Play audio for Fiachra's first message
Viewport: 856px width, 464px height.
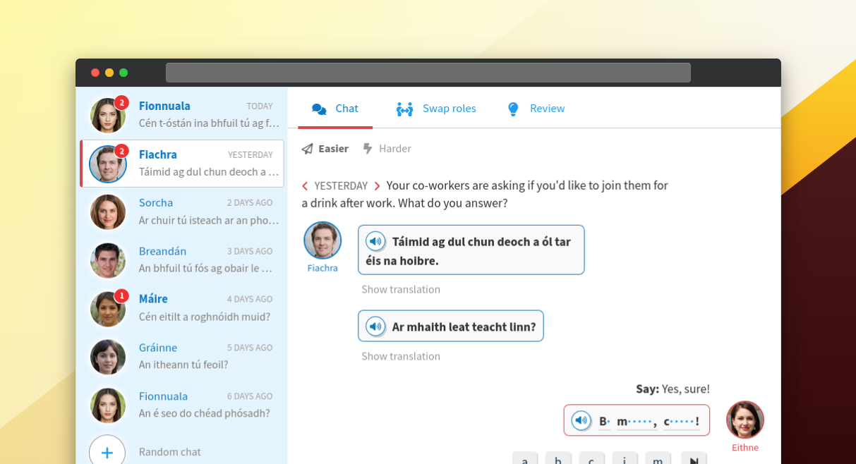click(375, 240)
